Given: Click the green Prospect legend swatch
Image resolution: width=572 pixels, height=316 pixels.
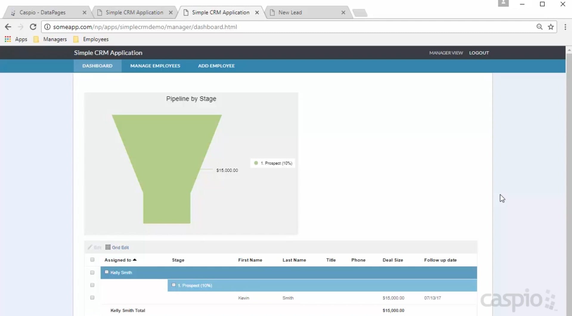Looking at the screenshot, I should [256, 163].
